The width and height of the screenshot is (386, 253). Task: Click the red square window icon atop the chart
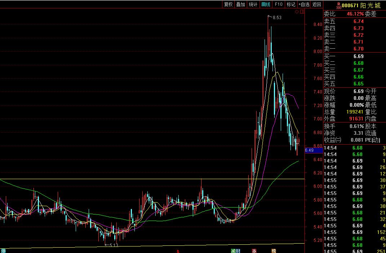click(302, 12)
